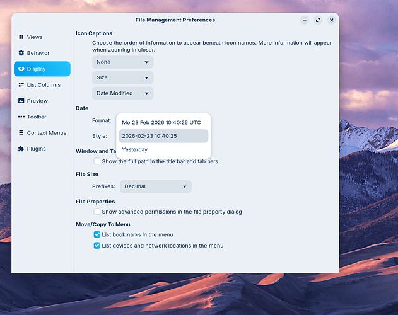The height and width of the screenshot is (315, 398).
Task: Switch to the Behavior tab label
Action: click(x=38, y=53)
